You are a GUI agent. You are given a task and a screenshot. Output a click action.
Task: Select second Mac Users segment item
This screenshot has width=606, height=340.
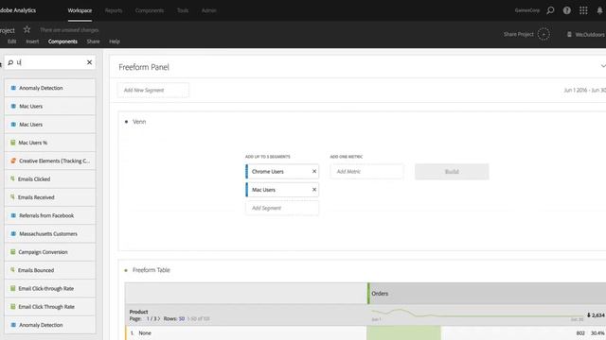[x=50, y=125]
